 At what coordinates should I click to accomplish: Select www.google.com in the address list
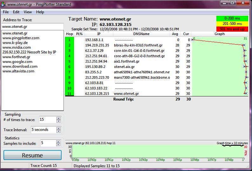pyautogui.click(x=17, y=62)
